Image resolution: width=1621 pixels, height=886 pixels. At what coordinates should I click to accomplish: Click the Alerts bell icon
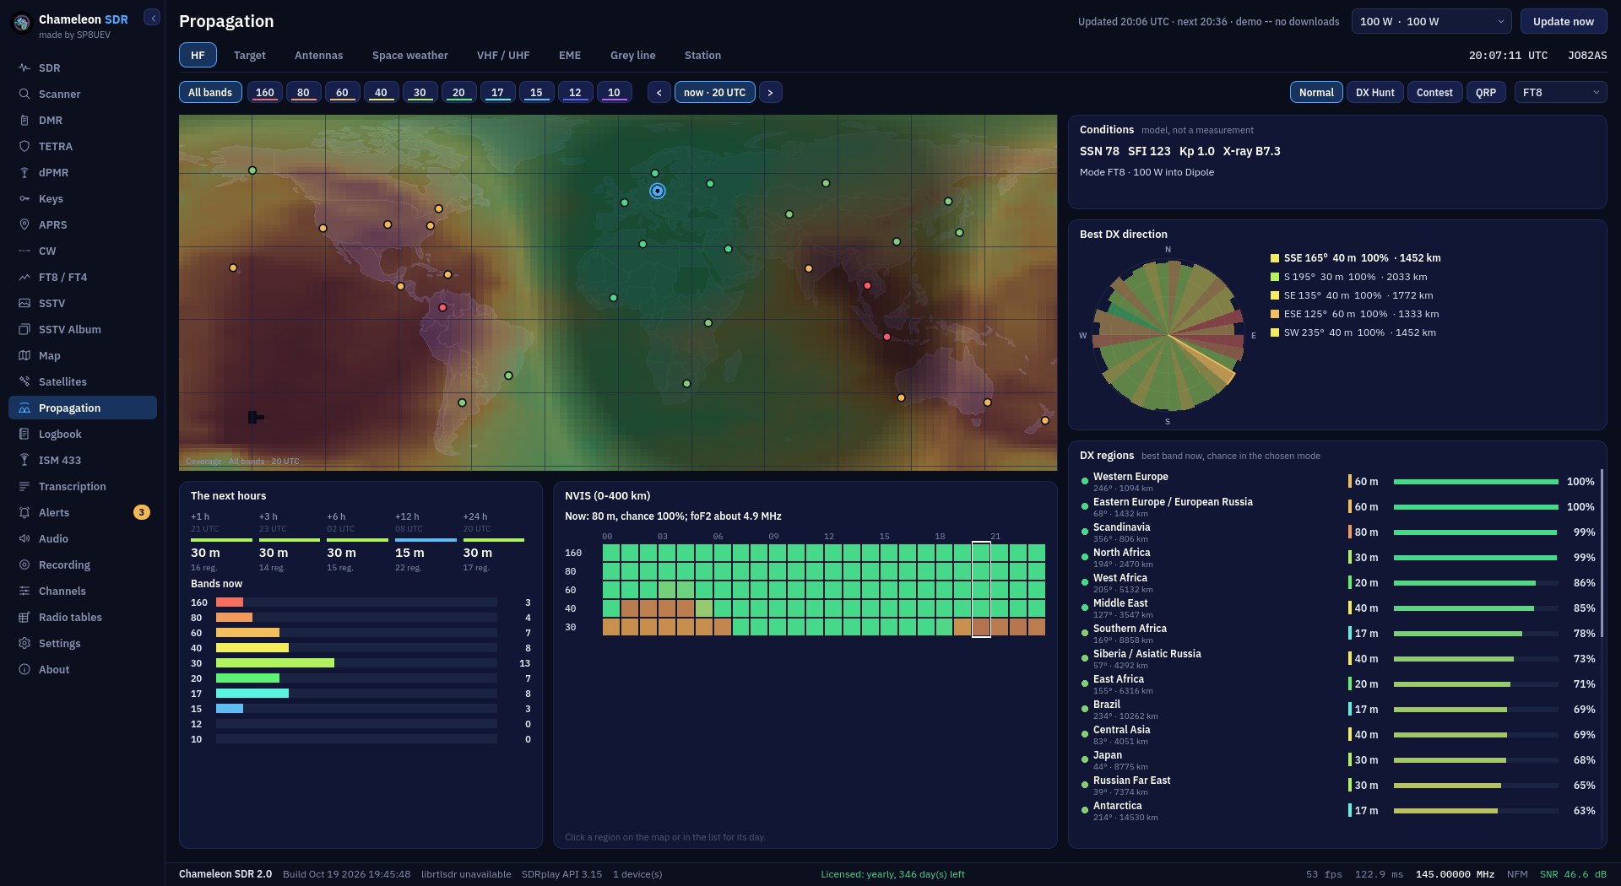24,512
